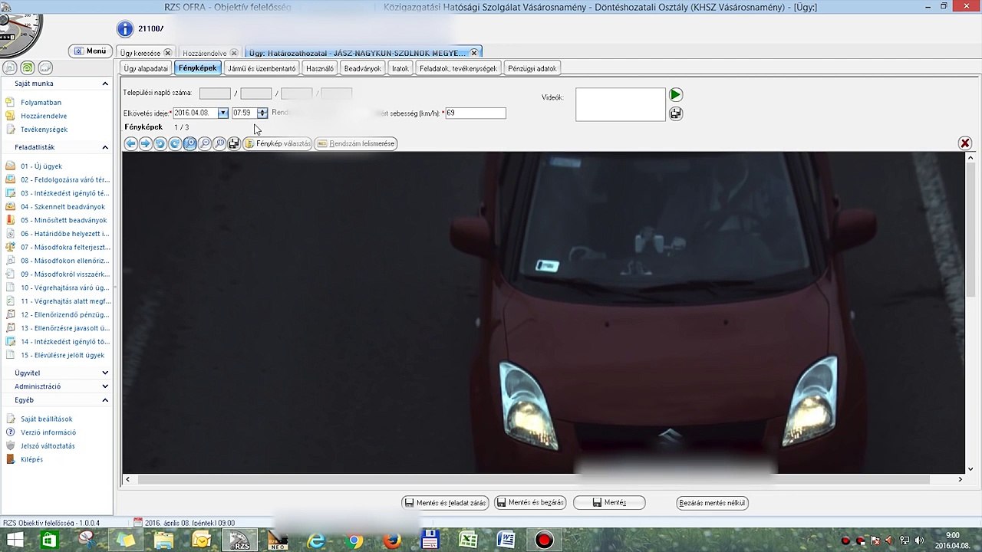Switch to Beadványok tab
The height and width of the screenshot is (552, 982).
(363, 68)
